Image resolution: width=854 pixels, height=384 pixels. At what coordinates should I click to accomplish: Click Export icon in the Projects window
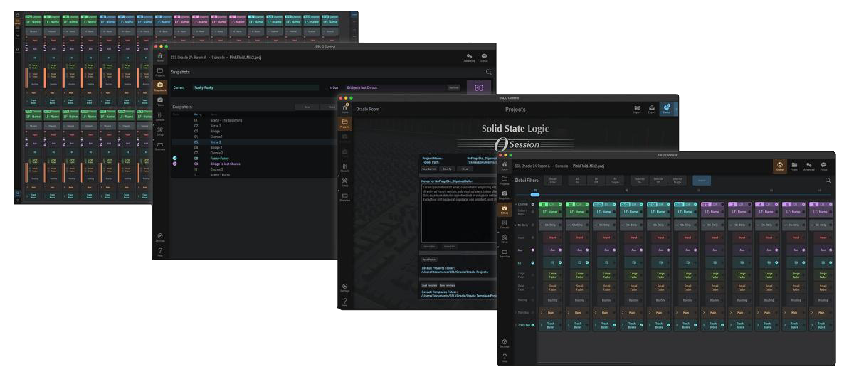click(x=653, y=109)
